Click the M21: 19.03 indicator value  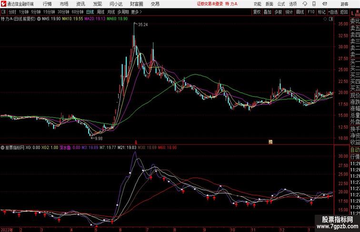point(127,148)
